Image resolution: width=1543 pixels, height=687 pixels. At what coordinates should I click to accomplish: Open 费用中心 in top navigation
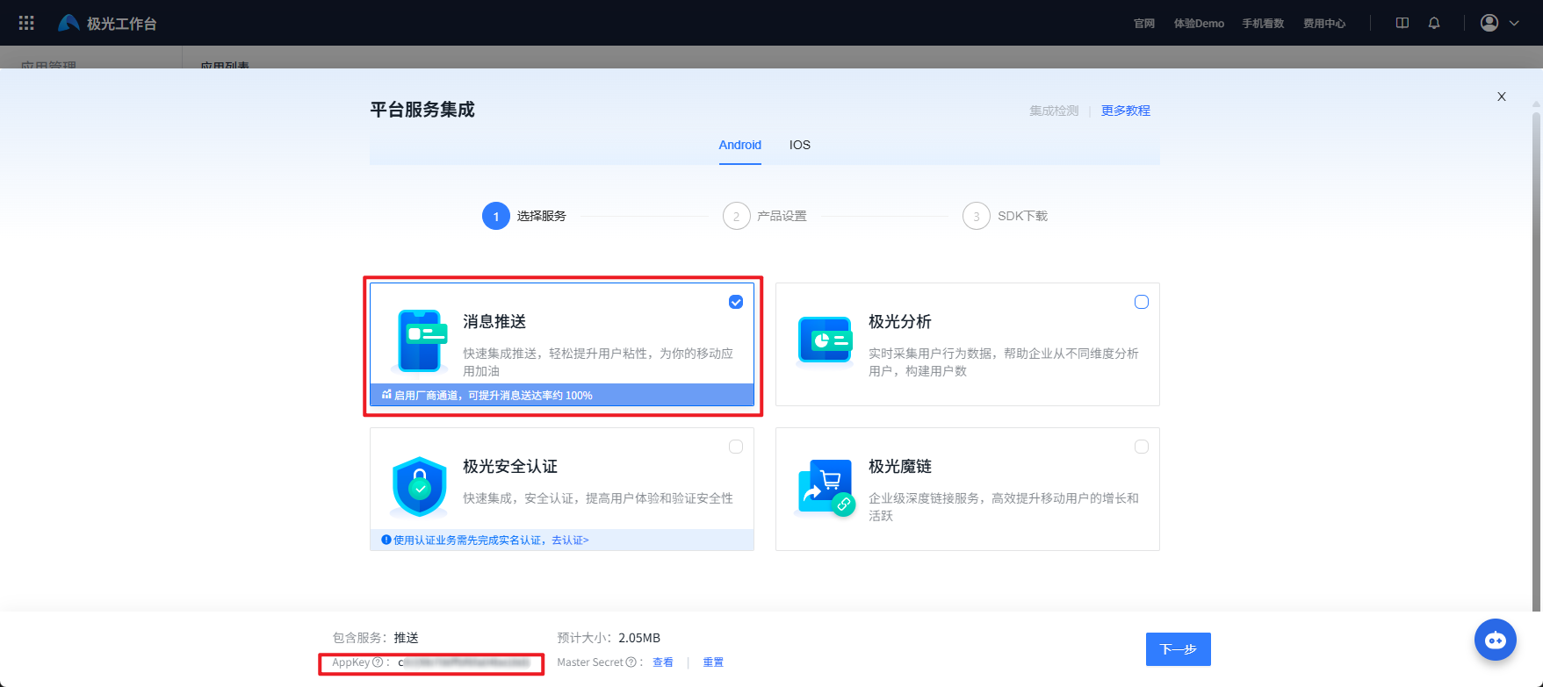click(x=1324, y=23)
